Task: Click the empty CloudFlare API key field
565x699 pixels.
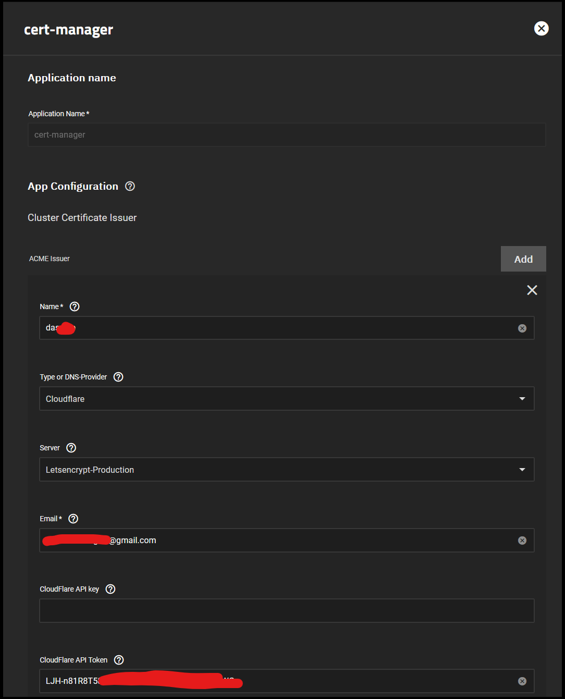Action: (287, 610)
